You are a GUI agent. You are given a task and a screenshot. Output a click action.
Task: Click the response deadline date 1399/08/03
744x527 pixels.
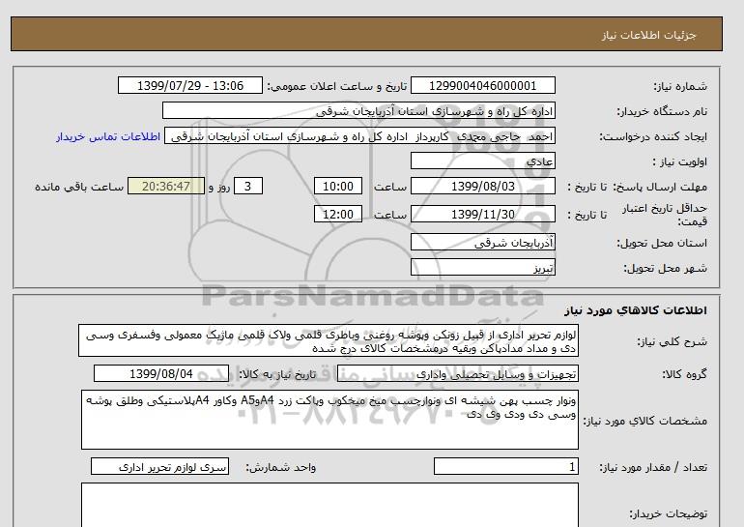pyautogui.click(x=482, y=186)
